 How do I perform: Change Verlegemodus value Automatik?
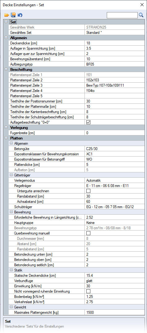pyautogui.click(x=114, y=180)
